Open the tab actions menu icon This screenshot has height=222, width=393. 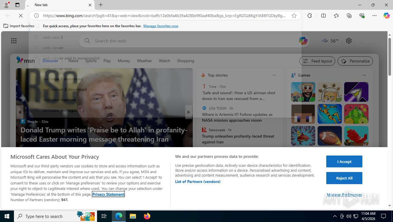click(x=17, y=5)
